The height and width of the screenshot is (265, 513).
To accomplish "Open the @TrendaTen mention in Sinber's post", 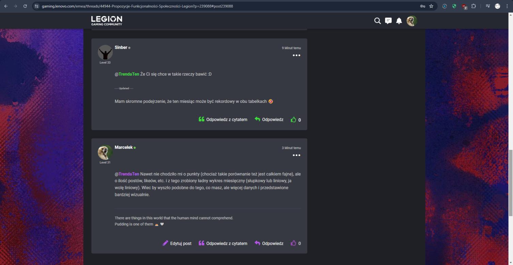I will tap(128, 74).
